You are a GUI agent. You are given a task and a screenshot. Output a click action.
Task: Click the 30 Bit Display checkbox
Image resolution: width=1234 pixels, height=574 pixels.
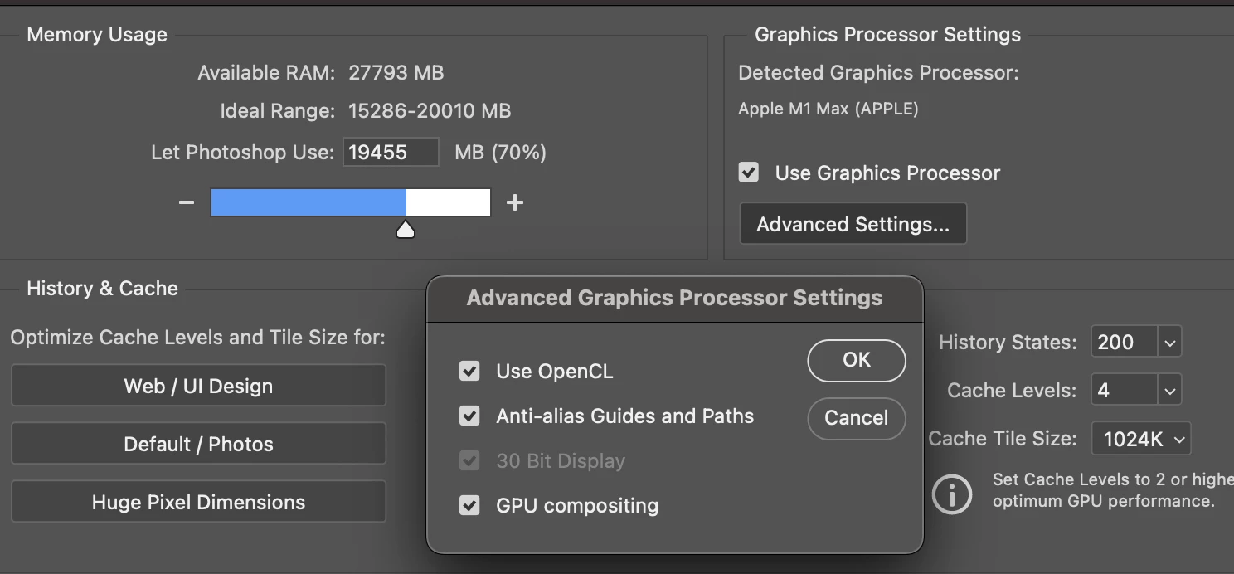click(470, 460)
